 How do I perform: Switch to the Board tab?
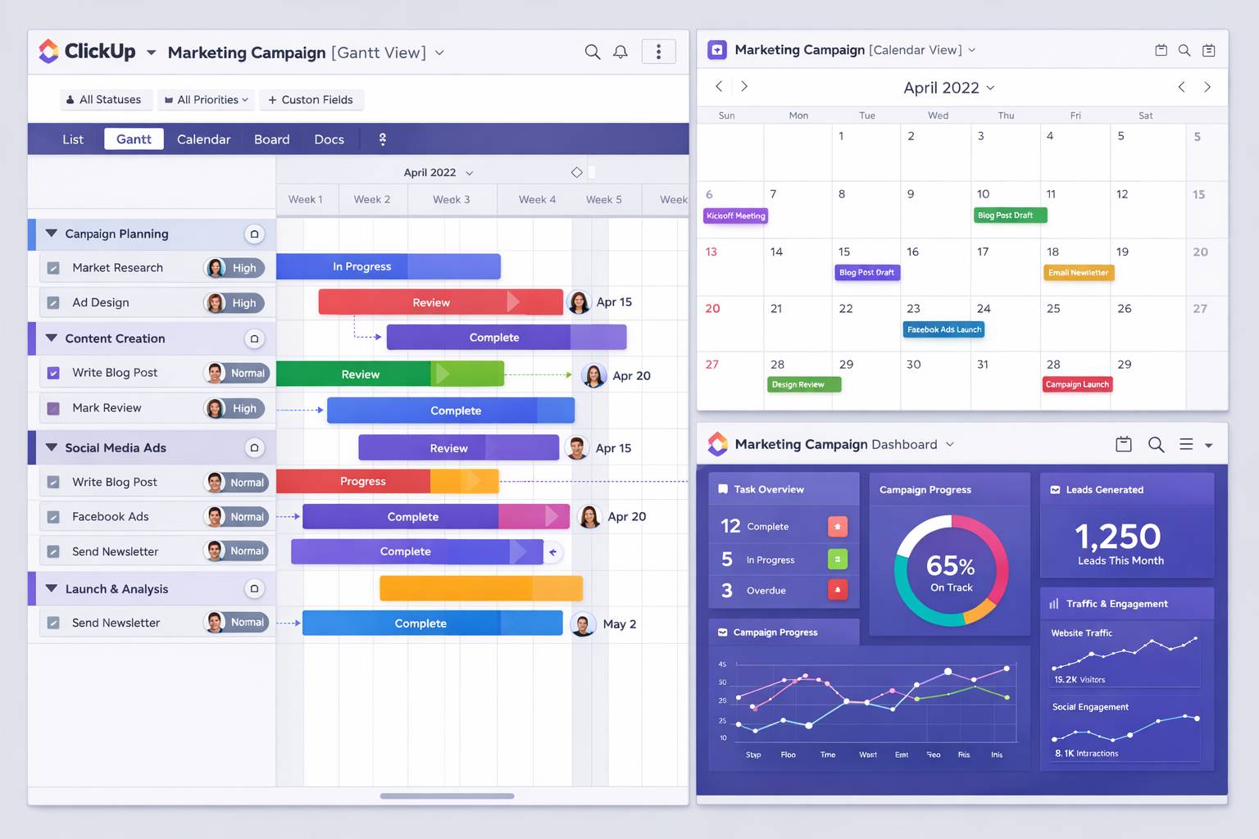point(271,139)
